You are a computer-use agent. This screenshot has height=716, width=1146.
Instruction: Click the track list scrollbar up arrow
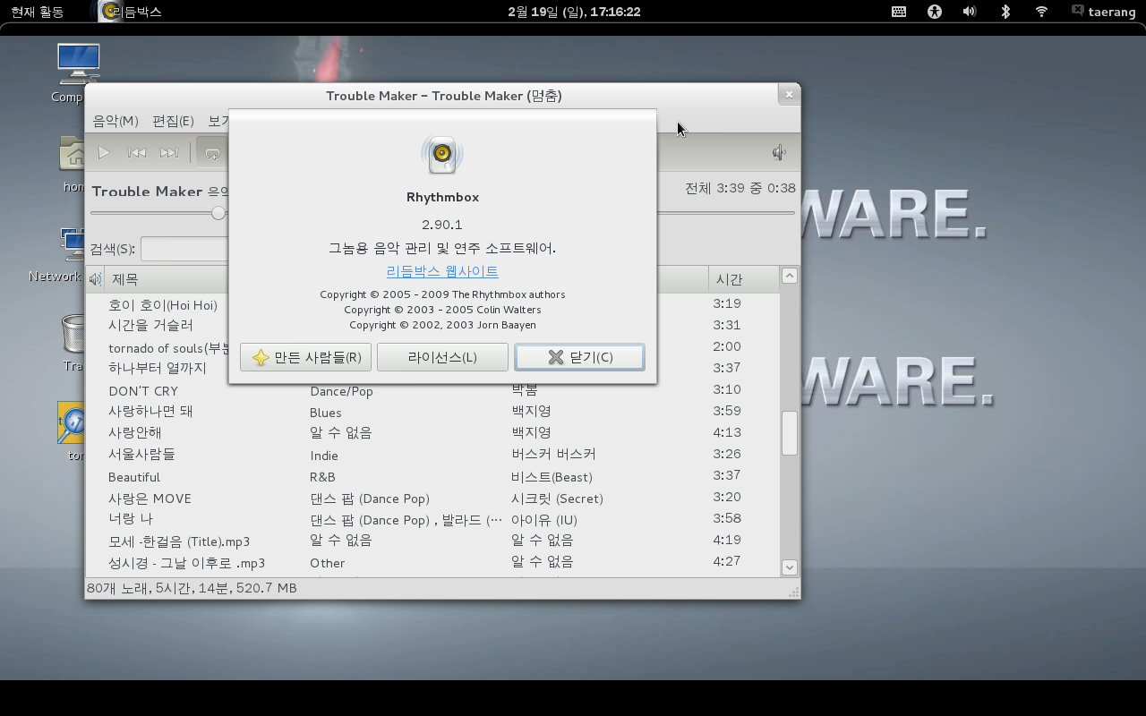(789, 276)
